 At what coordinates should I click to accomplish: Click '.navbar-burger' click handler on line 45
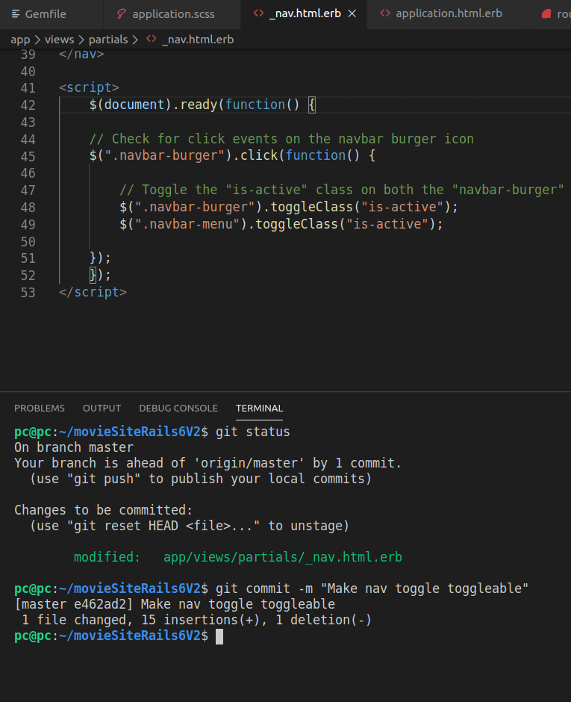click(232, 155)
